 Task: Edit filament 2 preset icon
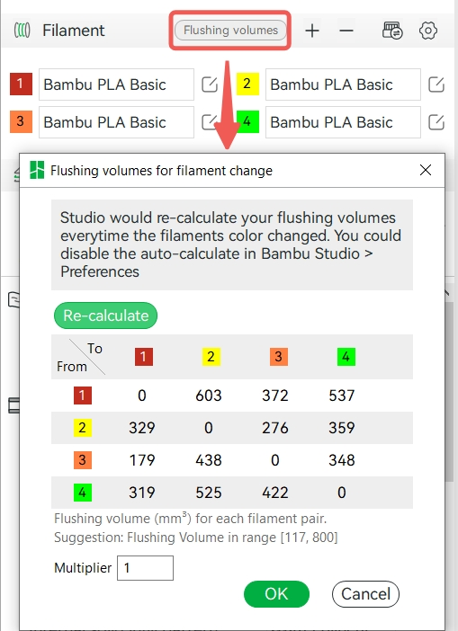[436, 84]
